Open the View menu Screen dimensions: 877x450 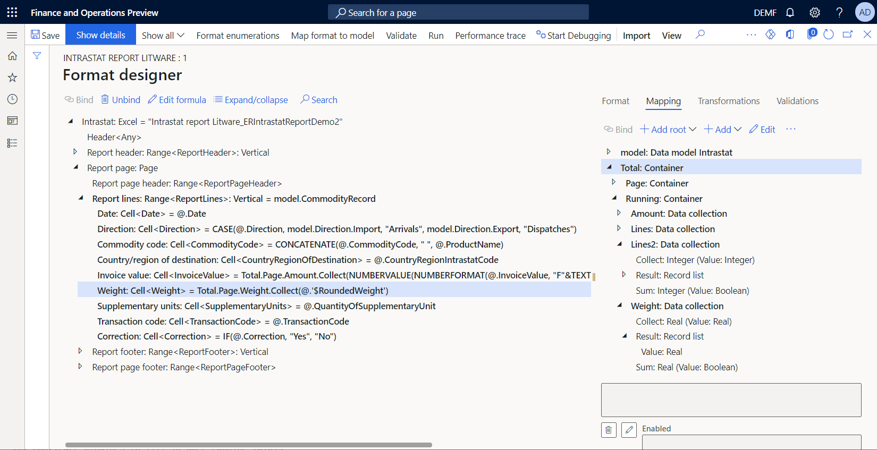[x=671, y=35]
